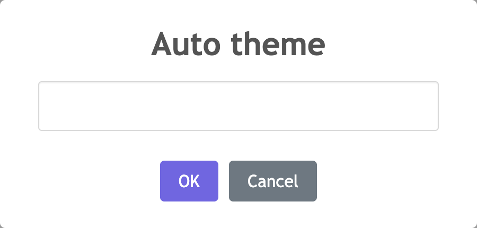
Task: Click inside the text box below the title
Action: coord(238,106)
